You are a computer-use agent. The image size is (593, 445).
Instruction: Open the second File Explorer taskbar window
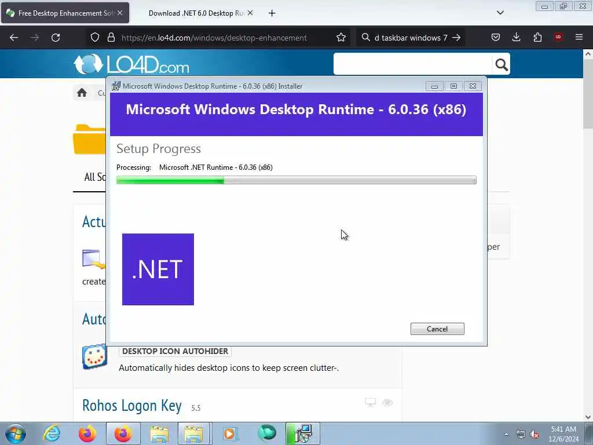193,433
